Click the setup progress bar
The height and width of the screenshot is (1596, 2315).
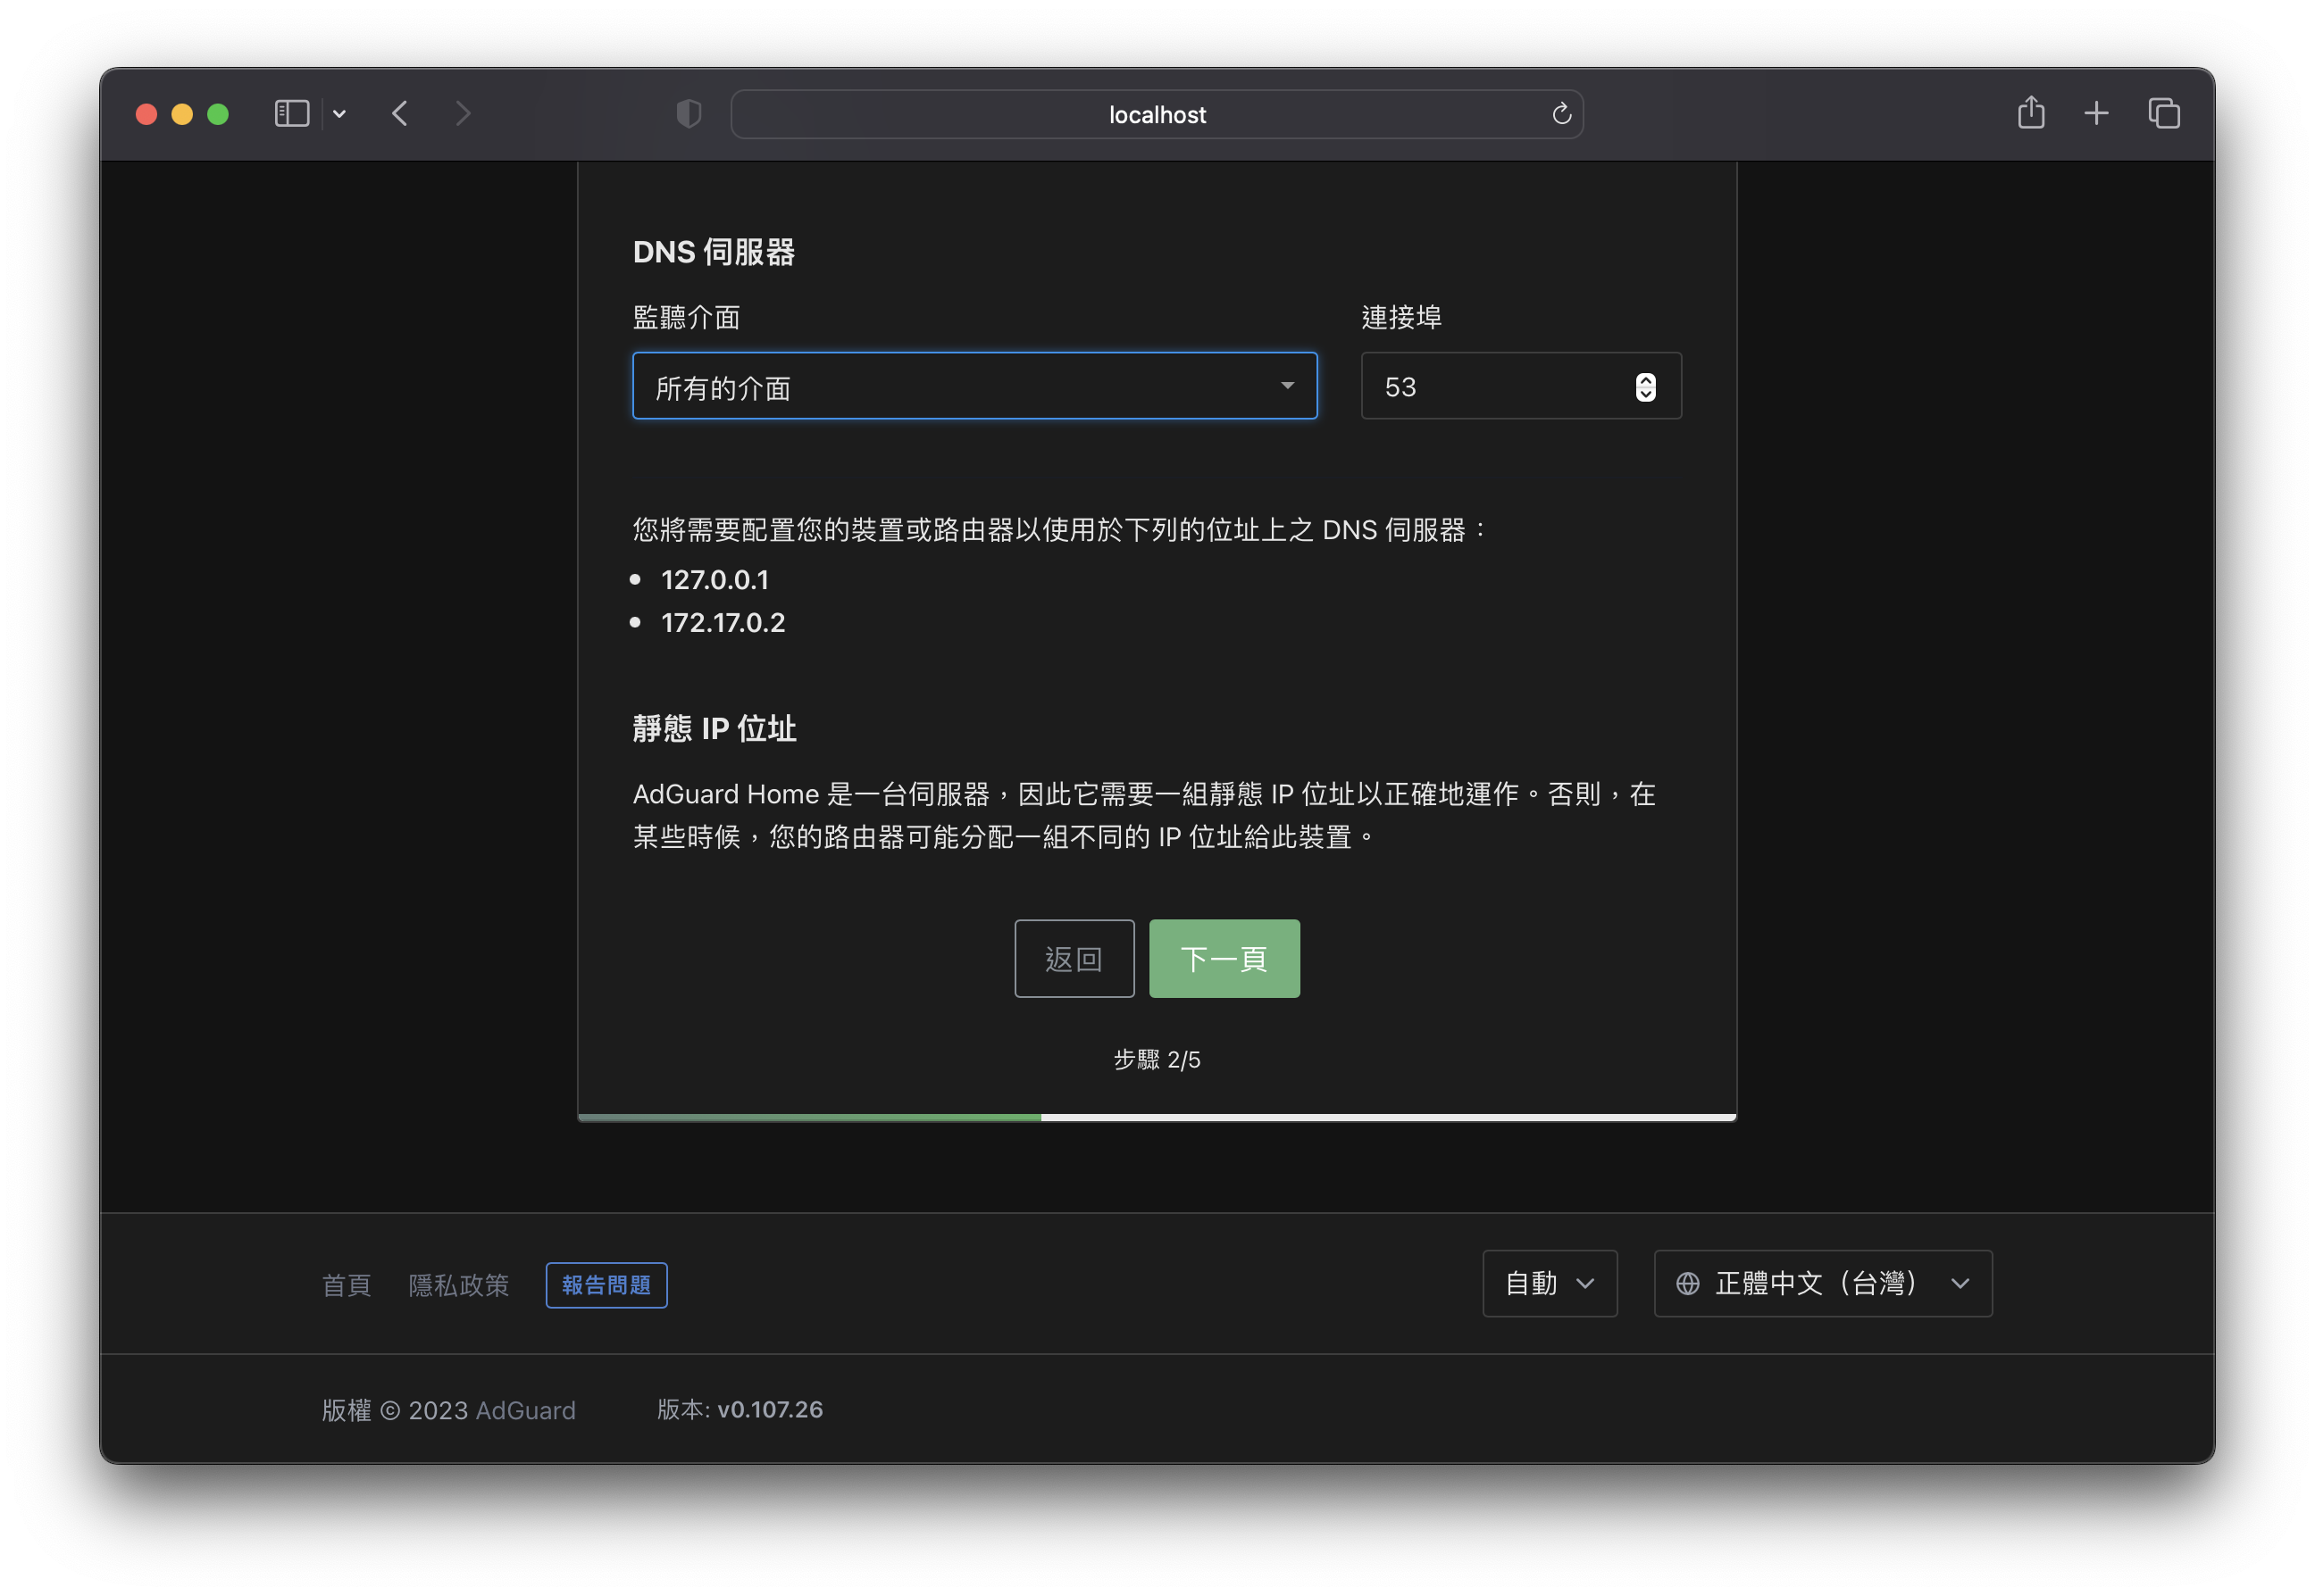click(1157, 1117)
